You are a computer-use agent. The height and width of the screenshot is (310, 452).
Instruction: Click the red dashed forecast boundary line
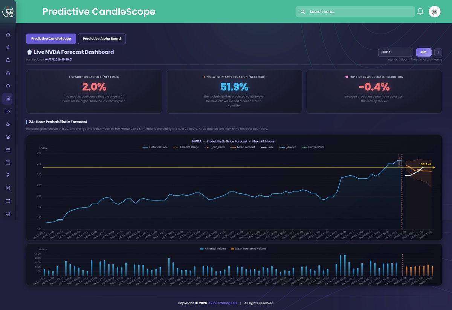pyautogui.click(x=402, y=192)
